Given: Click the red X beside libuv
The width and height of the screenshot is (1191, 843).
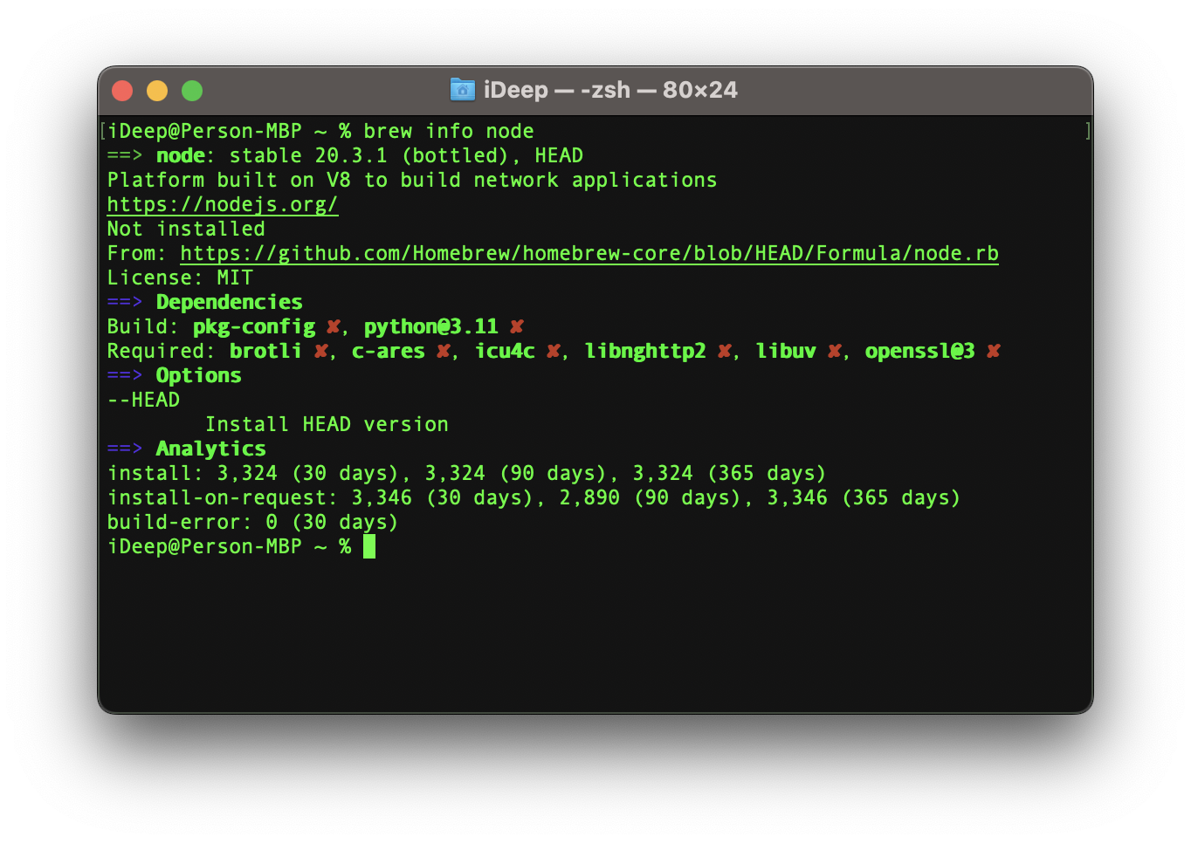Looking at the screenshot, I should (x=834, y=351).
